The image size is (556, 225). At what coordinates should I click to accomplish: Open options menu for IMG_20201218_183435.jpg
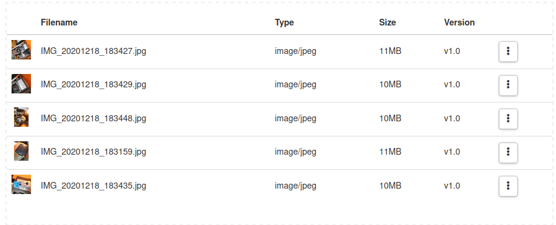[x=508, y=186]
